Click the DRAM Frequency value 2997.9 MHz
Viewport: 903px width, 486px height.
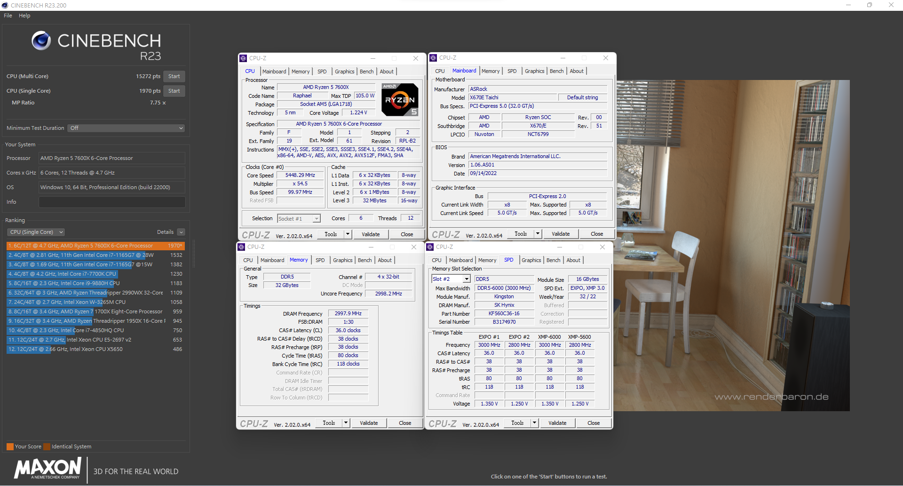tap(348, 313)
